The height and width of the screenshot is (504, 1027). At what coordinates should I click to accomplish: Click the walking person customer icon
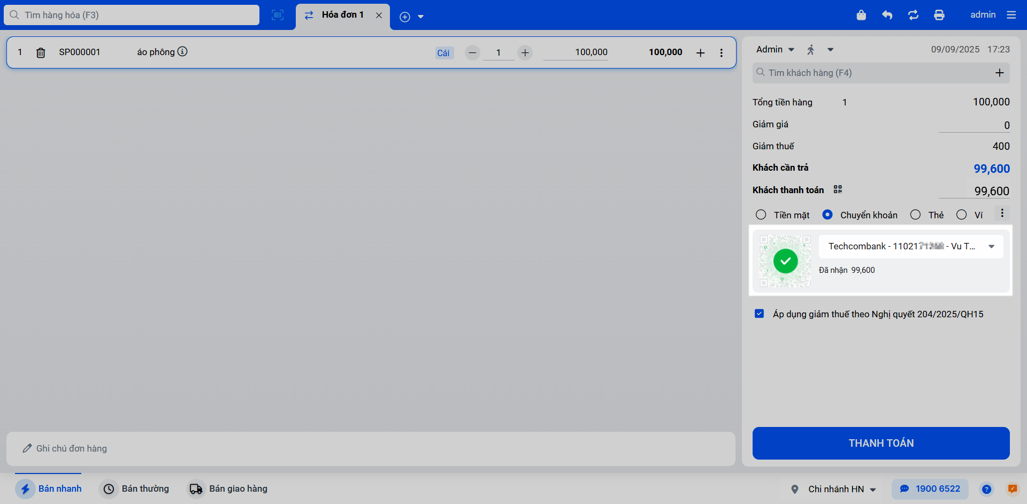coord(811,50)
